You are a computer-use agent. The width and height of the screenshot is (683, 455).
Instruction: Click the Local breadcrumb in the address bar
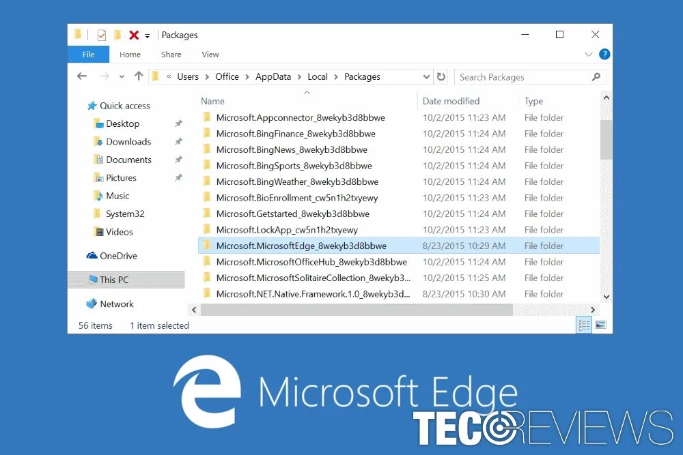click(318, 76)
